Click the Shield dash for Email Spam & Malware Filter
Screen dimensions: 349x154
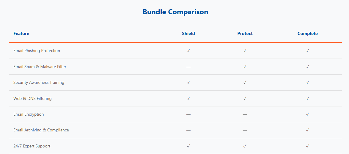(188, 67)
